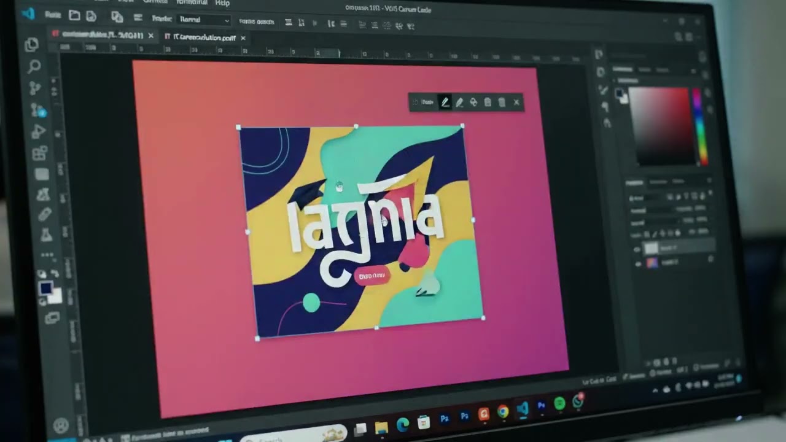Open Google Chrome from the taskbar

[503, 412]
